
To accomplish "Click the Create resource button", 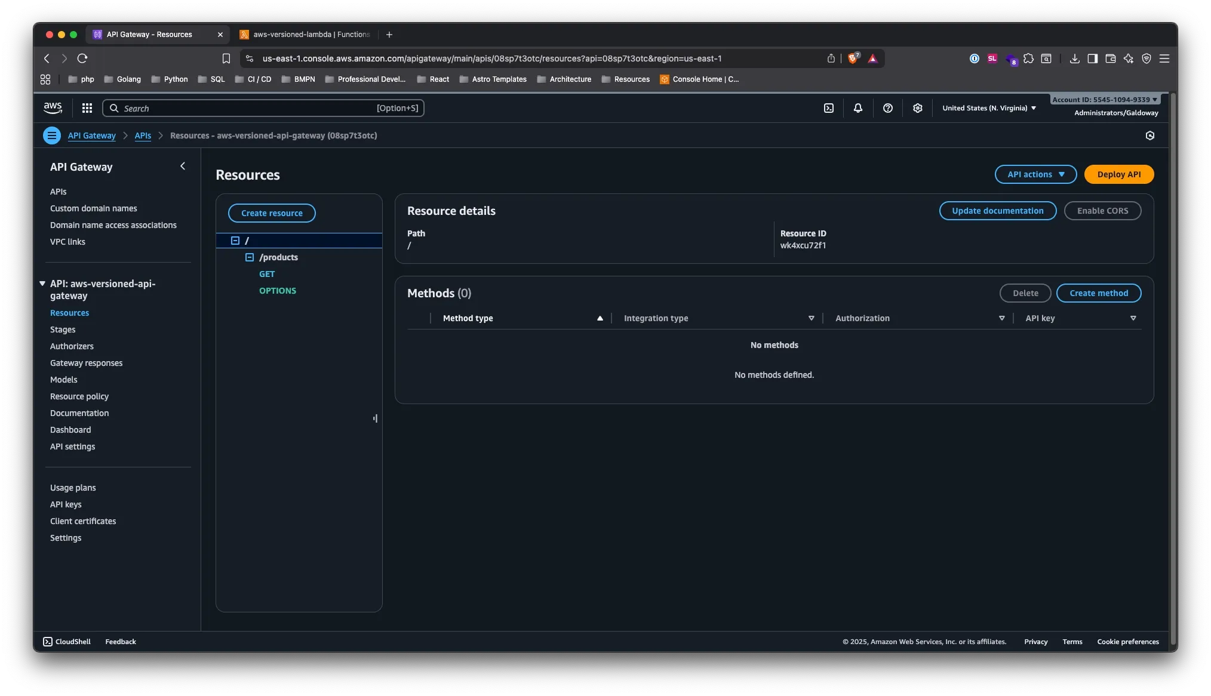I will coord(272,213).
